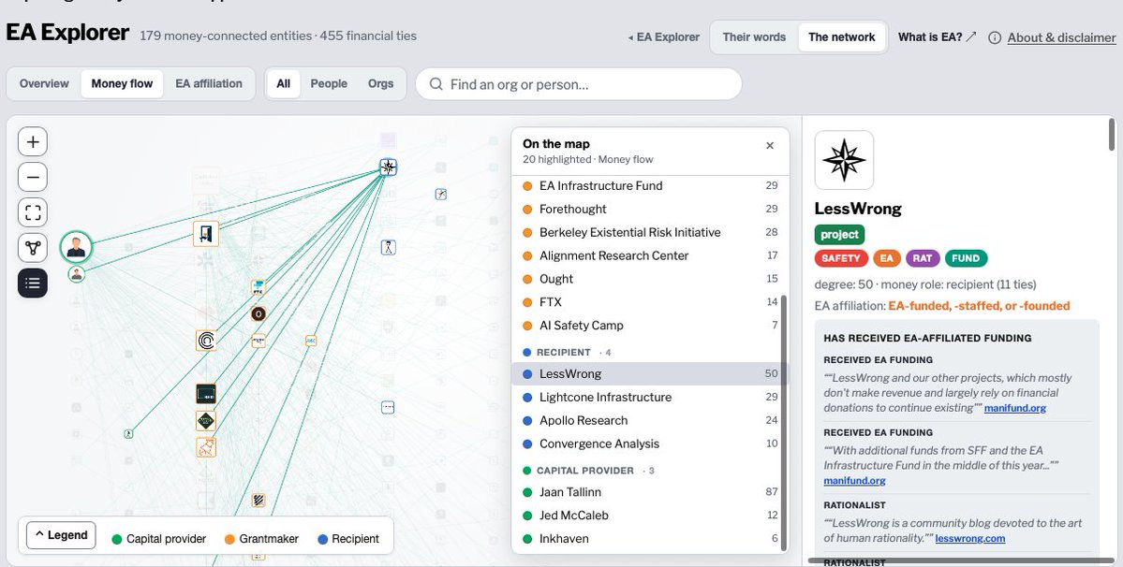Open the About & disclaimer info icon

[x=994, y=38]
